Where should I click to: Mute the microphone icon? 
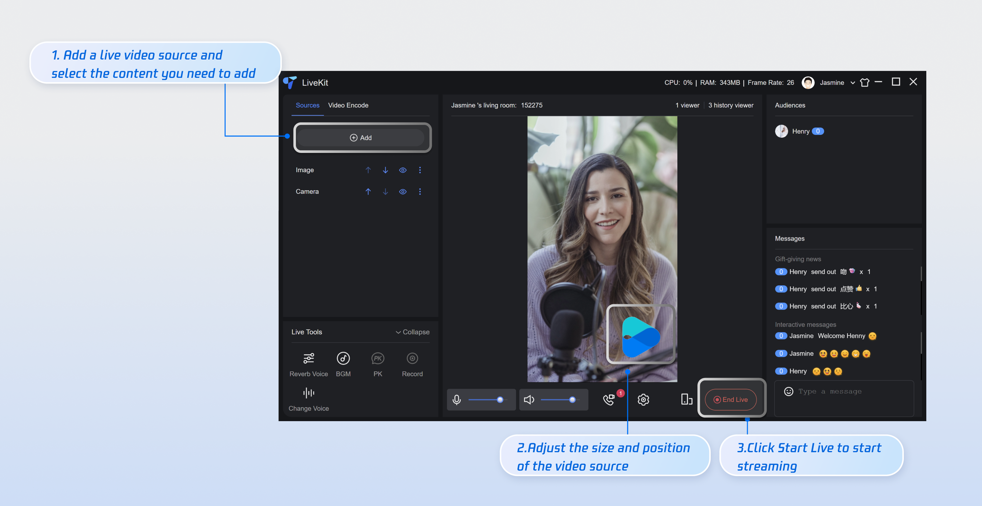click(456, 399)
